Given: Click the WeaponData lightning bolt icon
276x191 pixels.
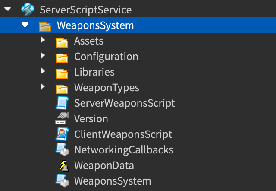Looking at the screenshot, I should [64, 166].
